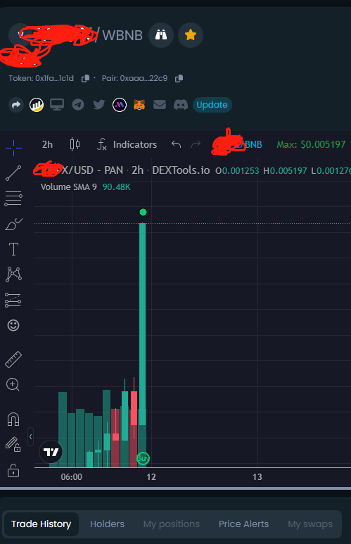Select the crosshair cursor tool
The width and height of the screenshot is (351, 544).
[13, 148]
